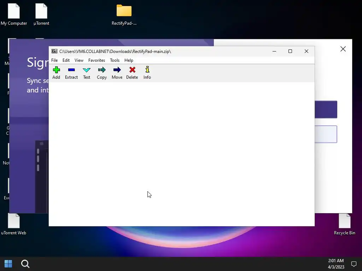Select the uTorrent Web desktop icon

(14, 224)
